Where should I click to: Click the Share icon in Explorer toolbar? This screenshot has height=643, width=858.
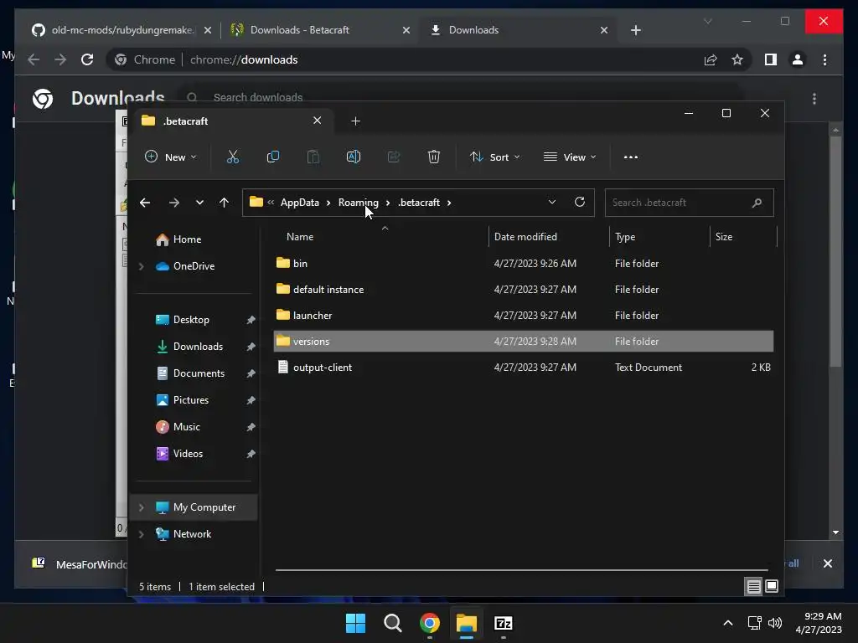(x=394, y=157)
